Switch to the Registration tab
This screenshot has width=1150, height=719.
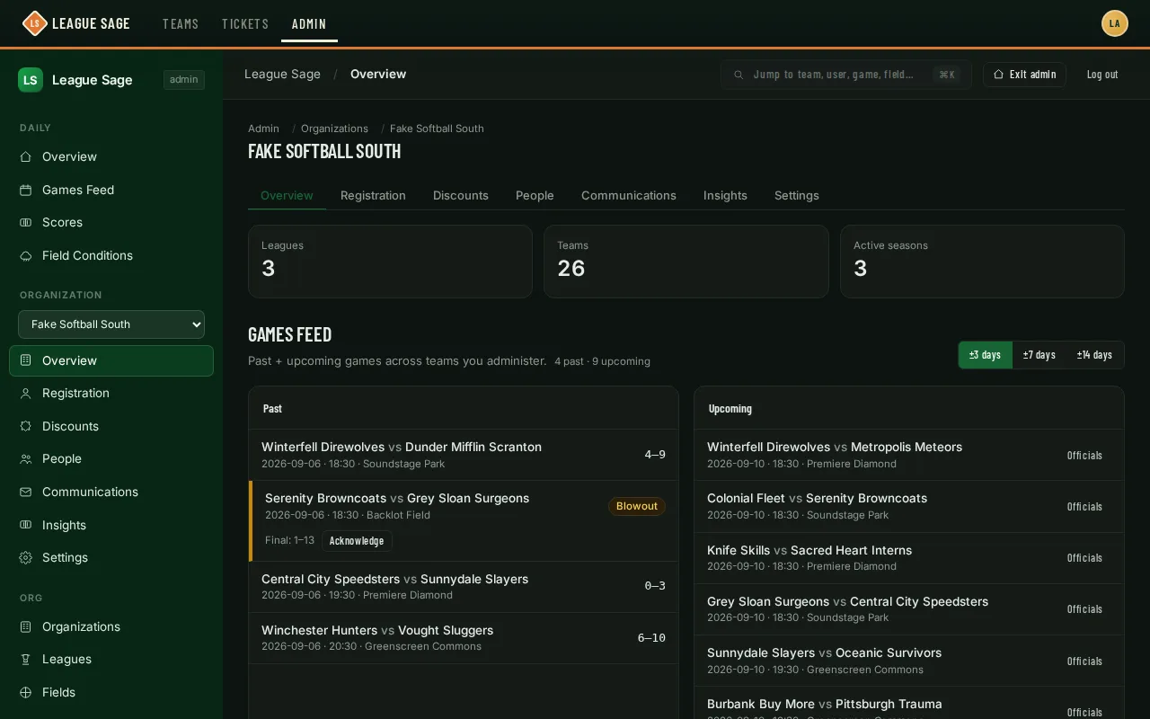click(x=373, y=196)
